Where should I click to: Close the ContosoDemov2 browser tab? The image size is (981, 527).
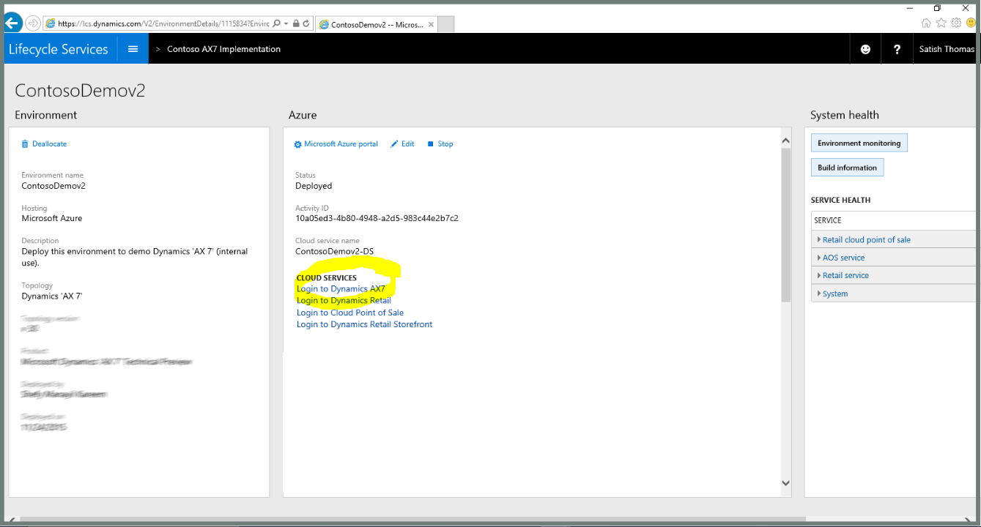coord(431,24)
